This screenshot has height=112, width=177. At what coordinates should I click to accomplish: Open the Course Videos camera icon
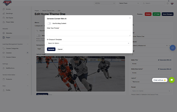click(x=4, y=57)
